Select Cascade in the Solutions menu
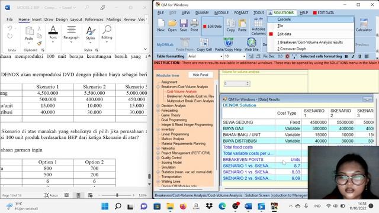 (x=311, y=19)
